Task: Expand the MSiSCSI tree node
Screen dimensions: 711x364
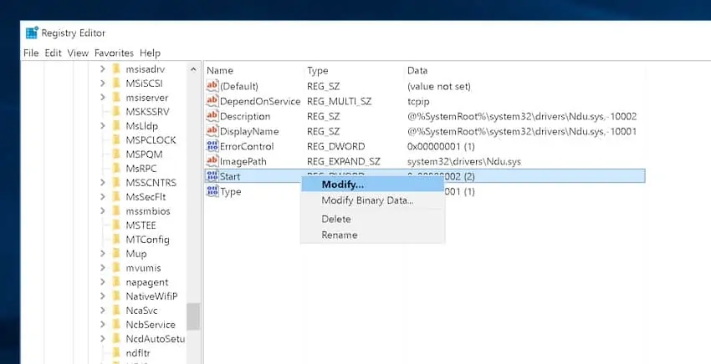Action: (103, 83)
